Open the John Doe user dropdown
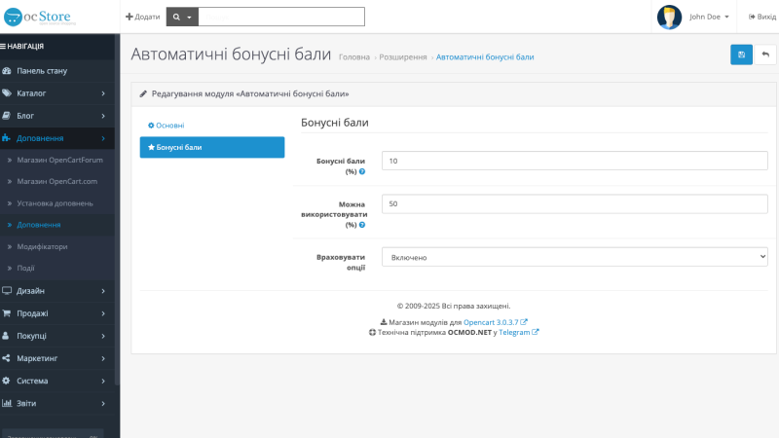 (x=709, y=17)
